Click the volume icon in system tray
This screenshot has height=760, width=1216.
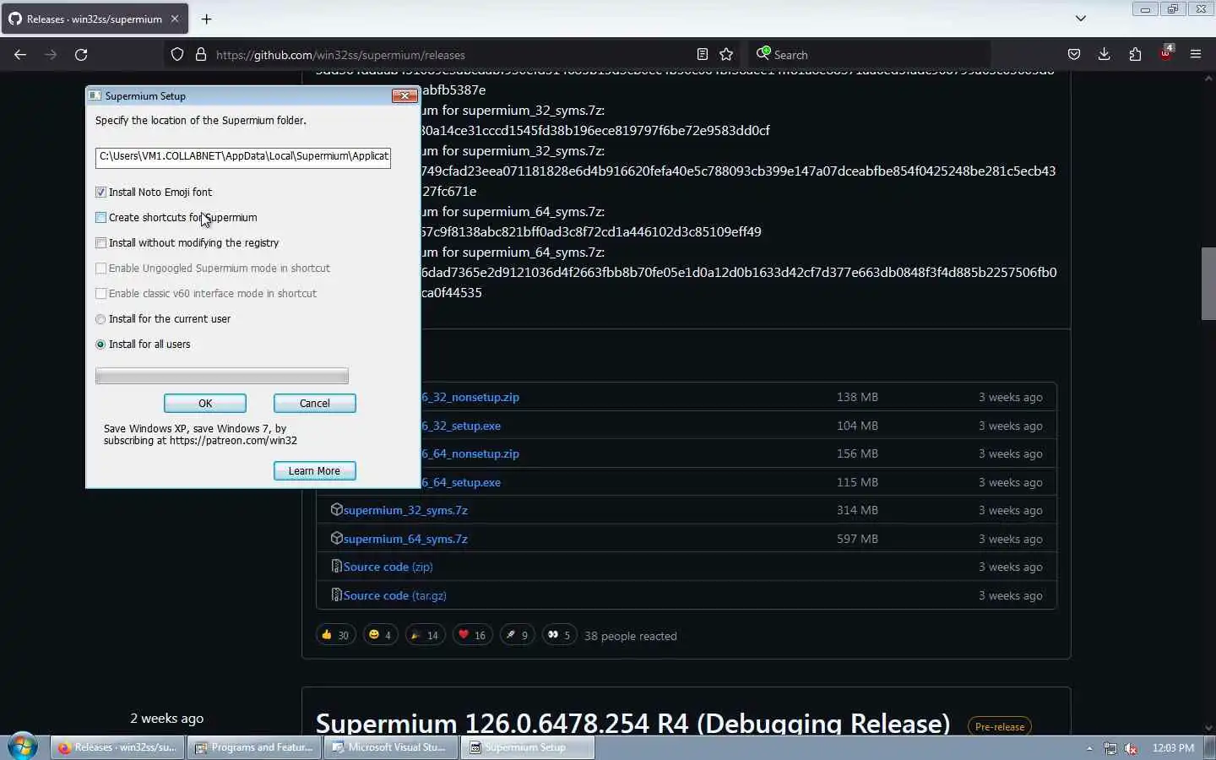[x=1132, y=748]
